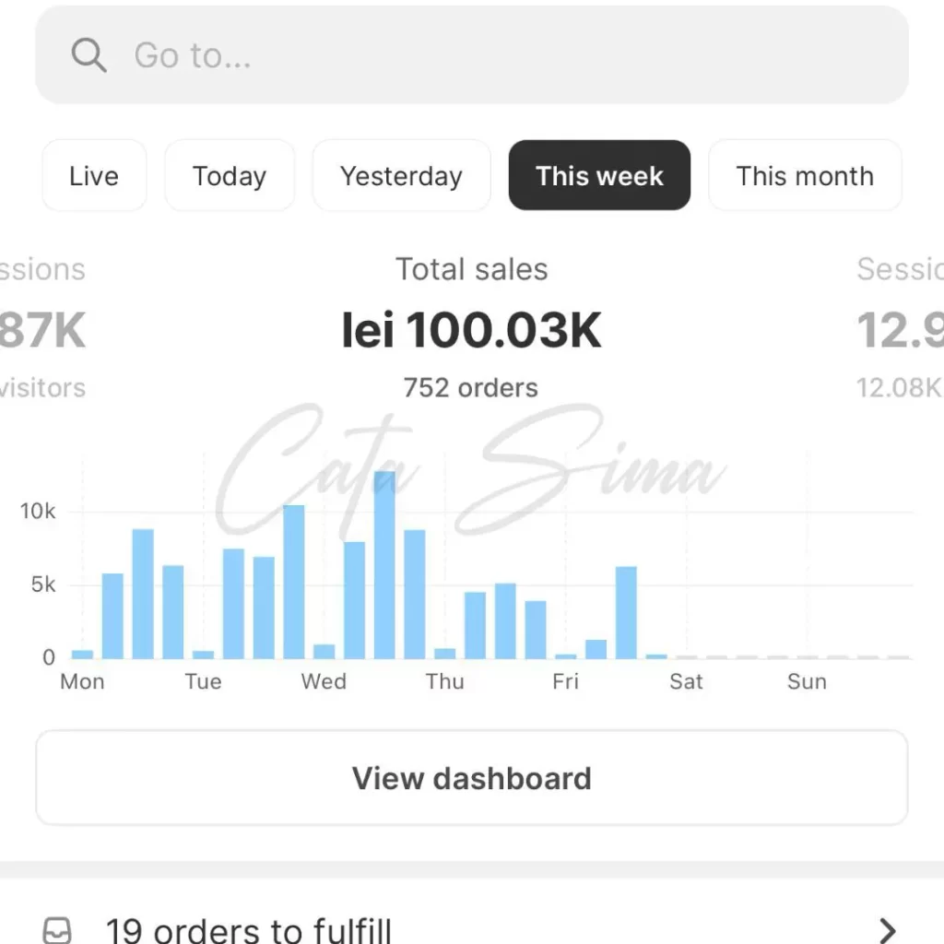Tap the inbox tray icon beside orders
This screenshot has width=944, height=944.
[x=58, y=929]
